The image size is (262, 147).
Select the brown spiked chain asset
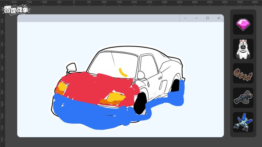point(243,73)
